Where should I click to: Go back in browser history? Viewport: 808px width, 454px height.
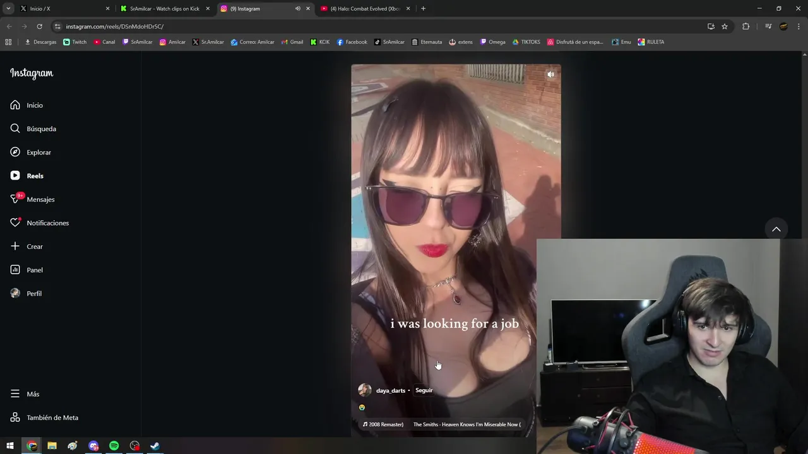9,26
